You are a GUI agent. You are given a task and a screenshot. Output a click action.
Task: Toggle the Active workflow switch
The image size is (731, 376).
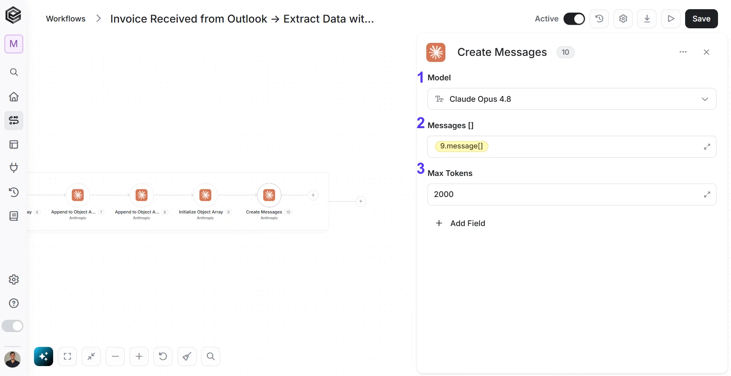pyautogui.click(x=574, y=19)
